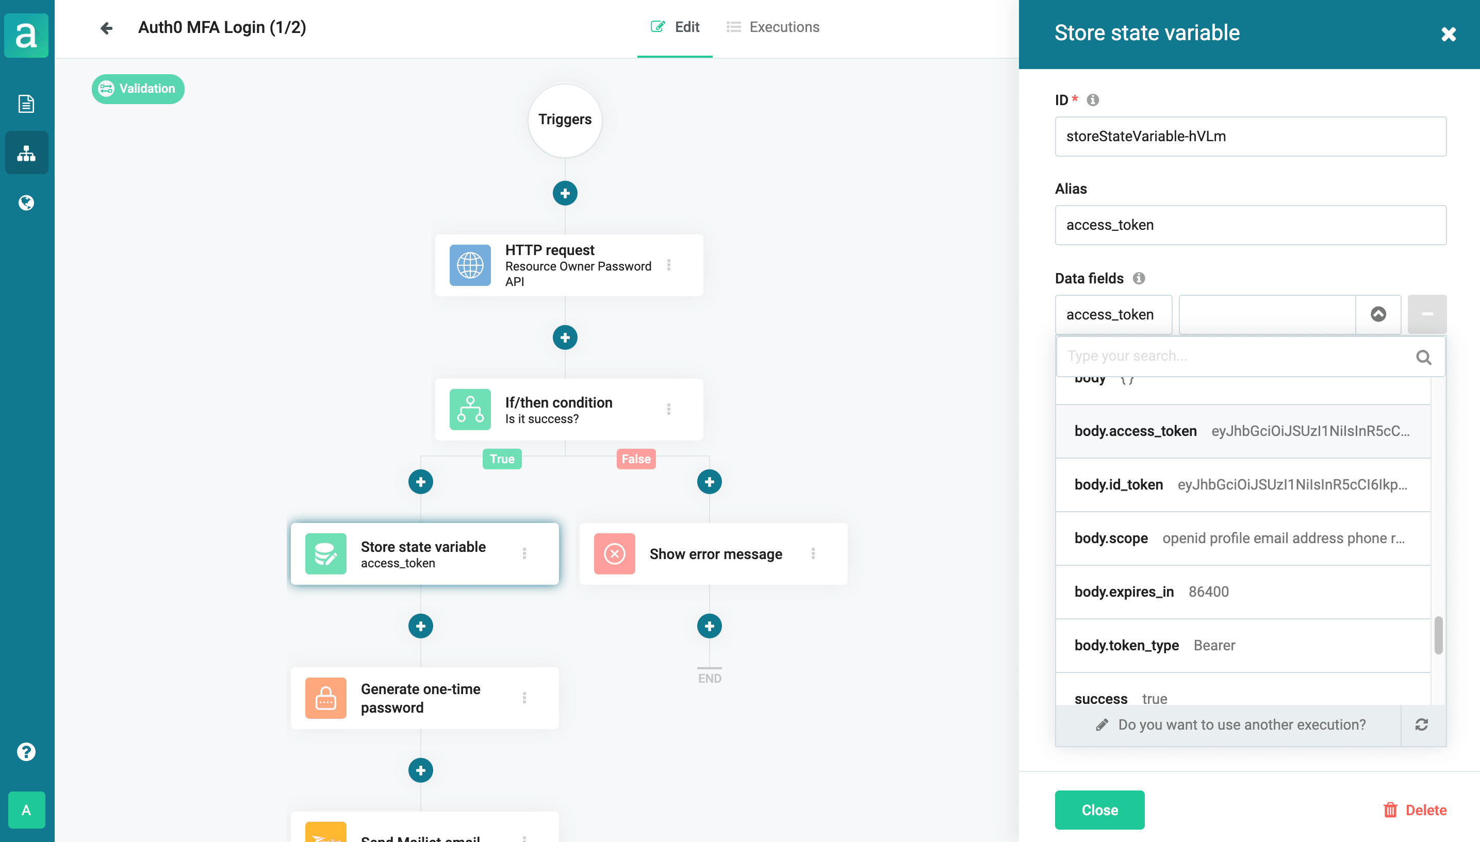Open the Triggers node
Screen dimensions: 1480x842
point(565,120)
